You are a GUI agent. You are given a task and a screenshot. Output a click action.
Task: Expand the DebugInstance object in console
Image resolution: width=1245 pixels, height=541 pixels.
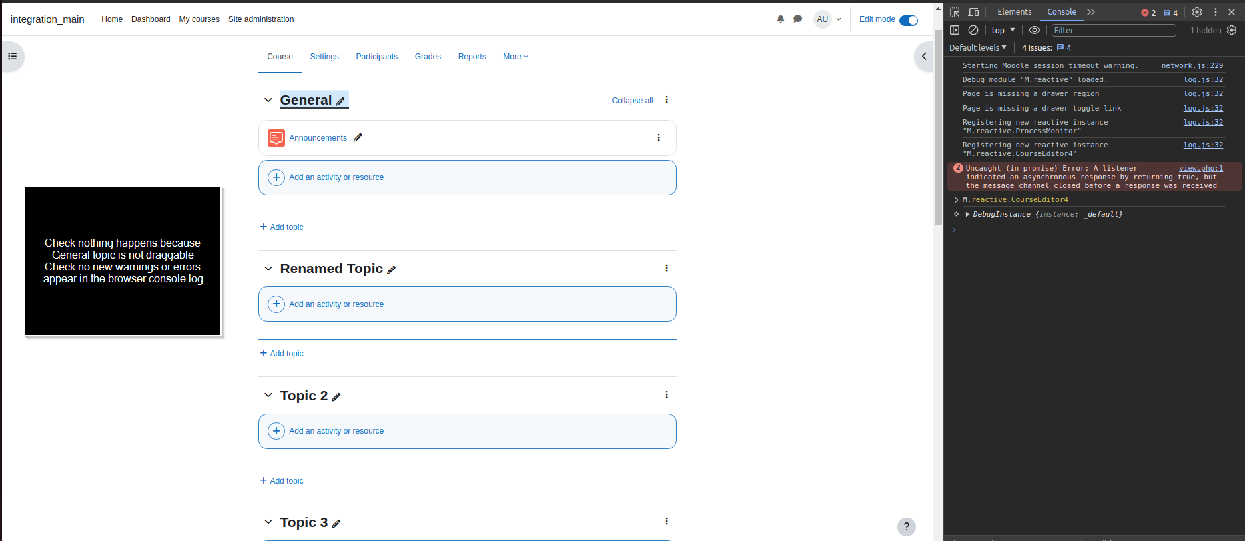967,214
